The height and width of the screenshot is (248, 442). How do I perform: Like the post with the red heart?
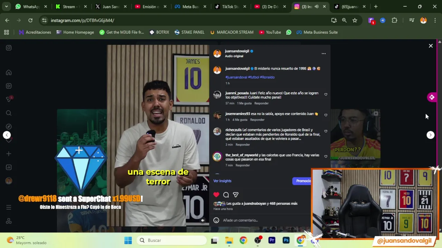[x=216, y=195]
